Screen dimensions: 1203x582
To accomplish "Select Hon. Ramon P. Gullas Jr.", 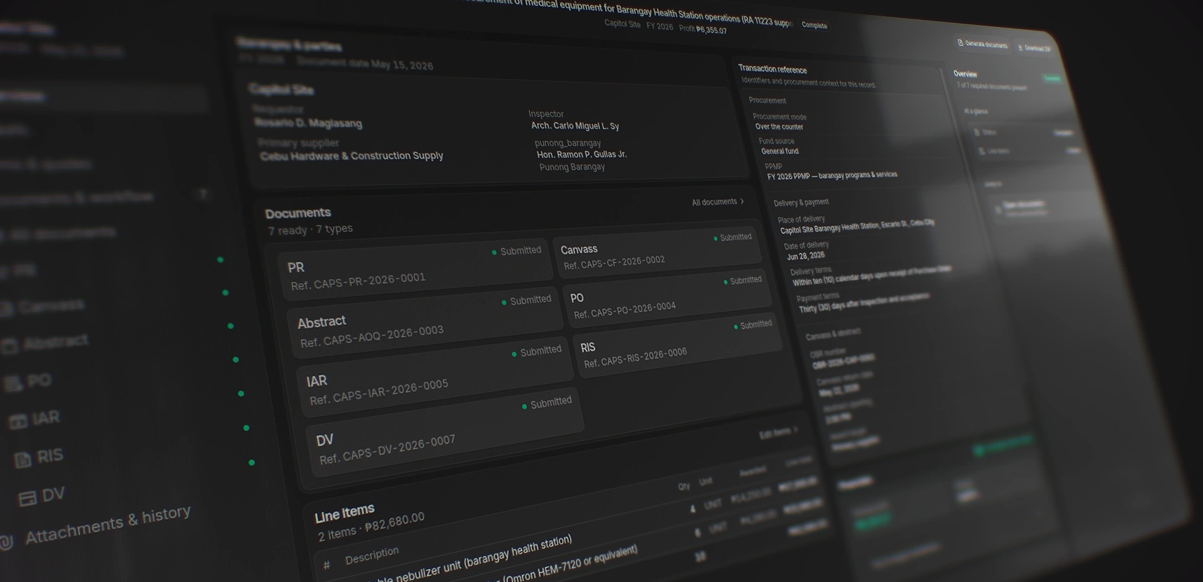I will point(582,154).
